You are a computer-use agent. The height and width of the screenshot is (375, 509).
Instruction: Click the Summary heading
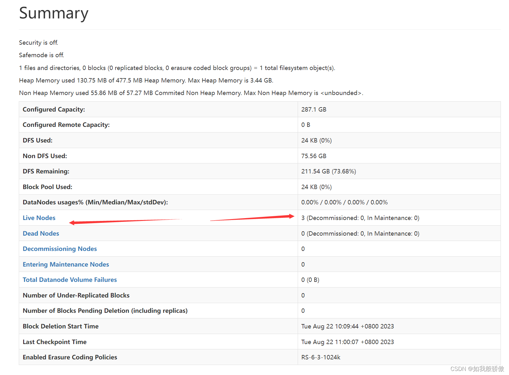click(x=54, y=13)
